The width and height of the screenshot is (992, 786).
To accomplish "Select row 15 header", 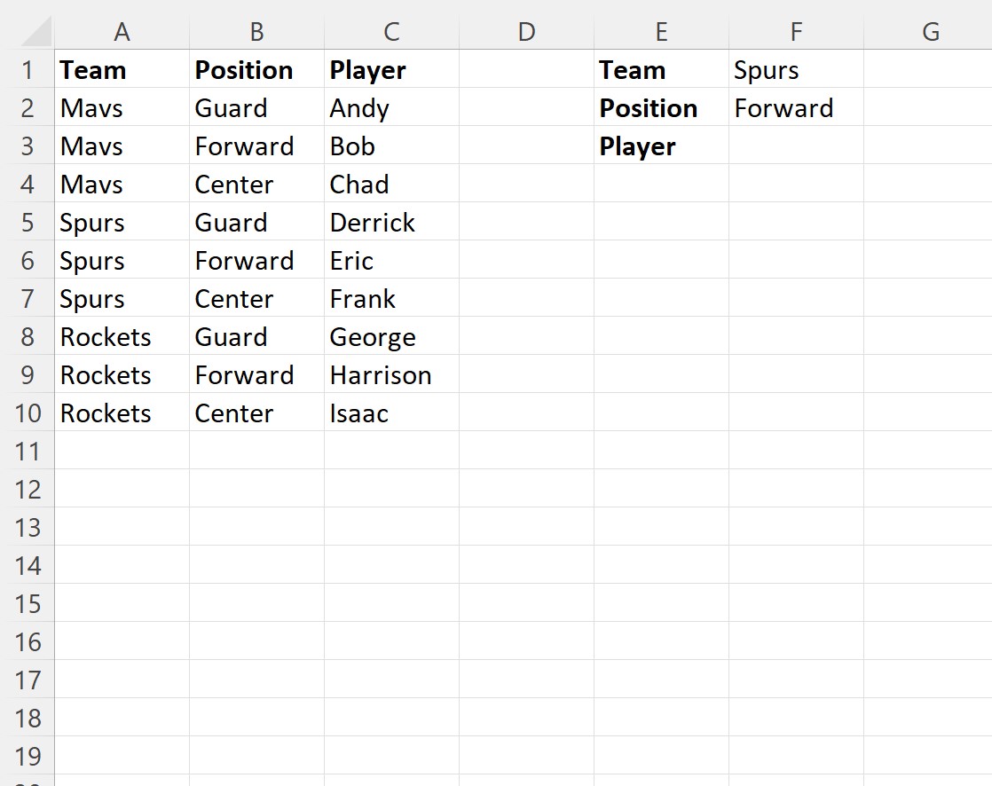I will point(28,604).
